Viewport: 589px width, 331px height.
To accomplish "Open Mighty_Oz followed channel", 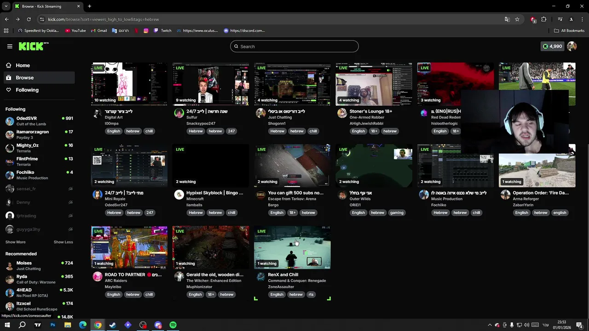I will pyautogui.click(x=39, y=148).
